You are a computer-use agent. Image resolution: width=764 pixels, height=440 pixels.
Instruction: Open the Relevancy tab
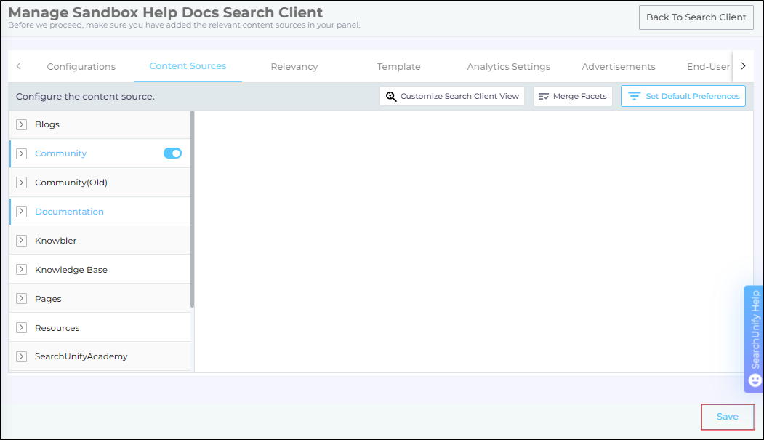294,67
